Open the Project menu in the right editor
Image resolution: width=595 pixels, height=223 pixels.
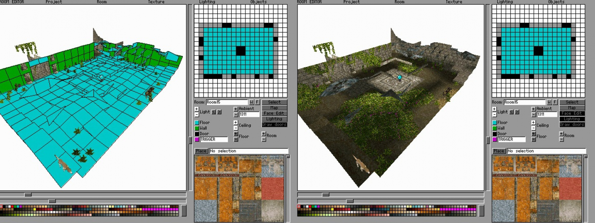coord(352,2)
